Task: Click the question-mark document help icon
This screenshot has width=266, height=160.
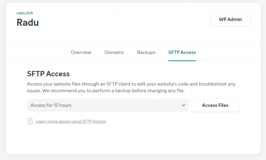Action: click(x=30, y=121)
